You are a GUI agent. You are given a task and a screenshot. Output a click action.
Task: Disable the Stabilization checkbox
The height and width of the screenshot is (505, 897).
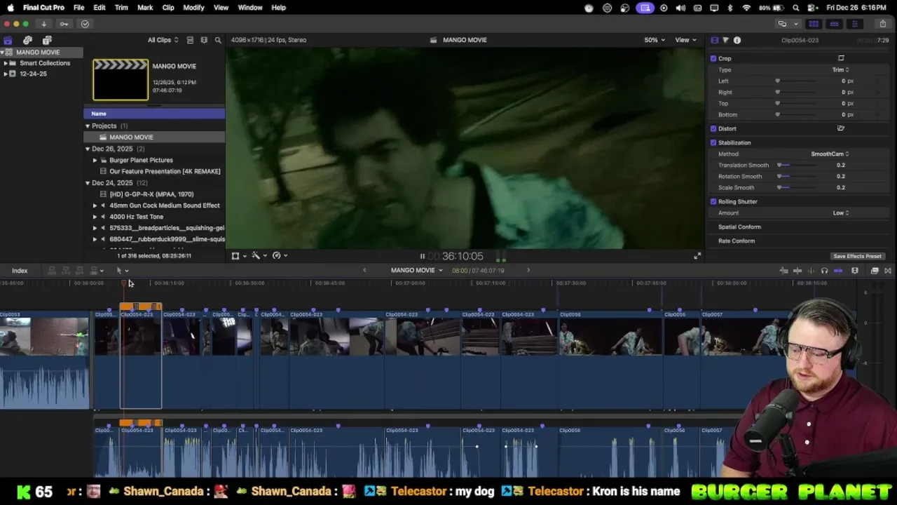[713, 142]
